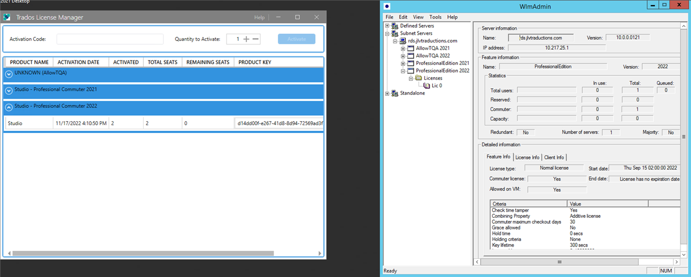Sort by the ACTIVATED column header
Image resolution: width=691 pixels, height=277 pixels.
click(126, 62)
